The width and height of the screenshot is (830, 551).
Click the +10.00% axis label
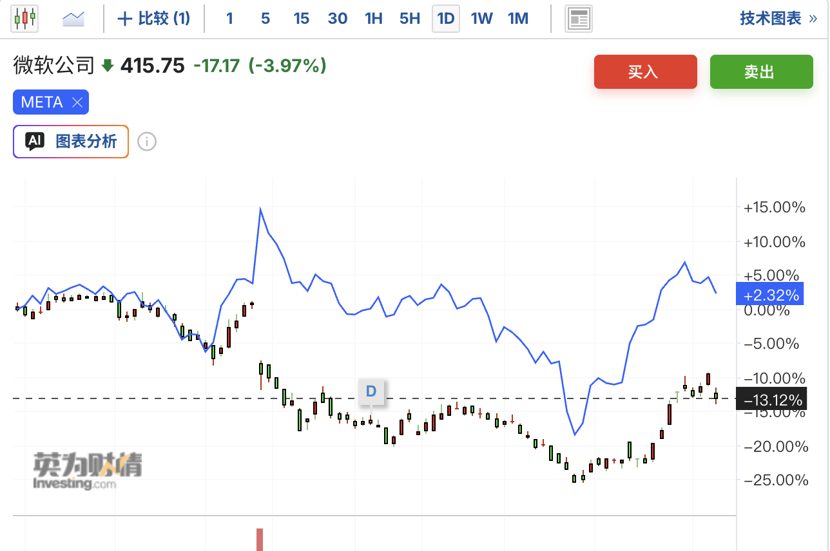[775, 242]
